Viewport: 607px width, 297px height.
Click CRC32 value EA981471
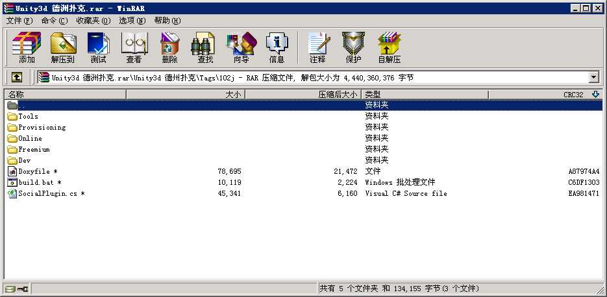point(584,193)
